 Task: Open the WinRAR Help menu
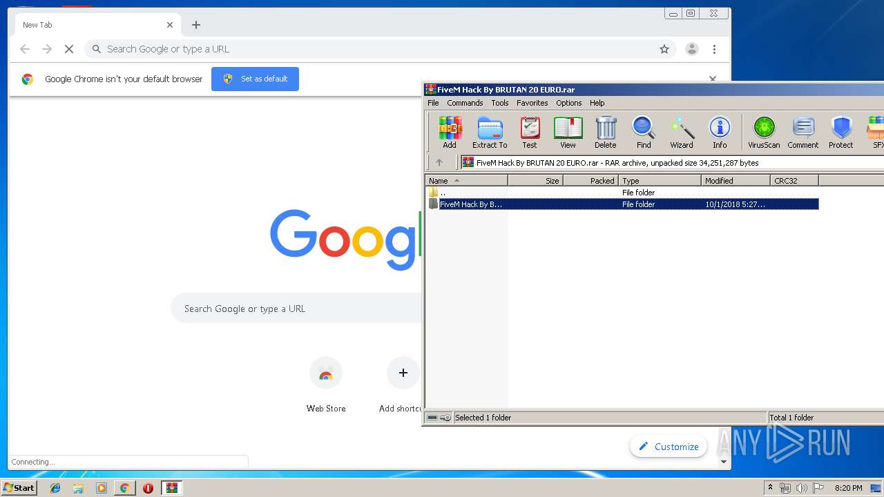[597, 103]
